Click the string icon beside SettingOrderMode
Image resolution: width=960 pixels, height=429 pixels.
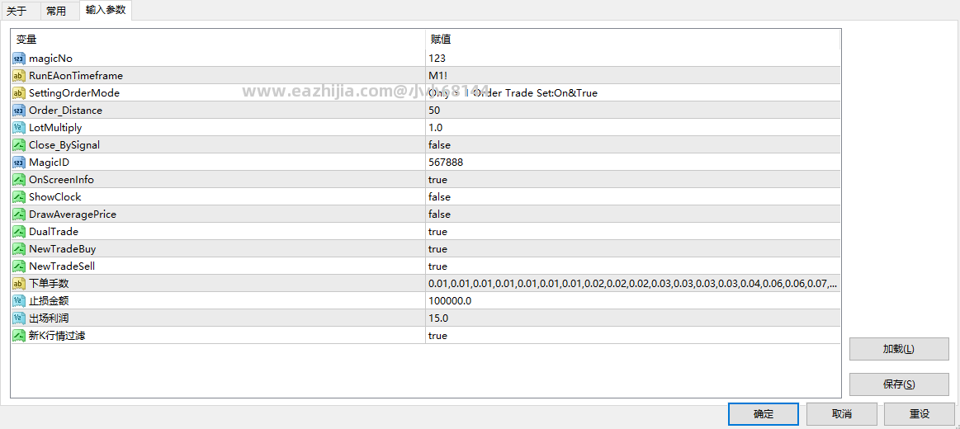point(18,93)
